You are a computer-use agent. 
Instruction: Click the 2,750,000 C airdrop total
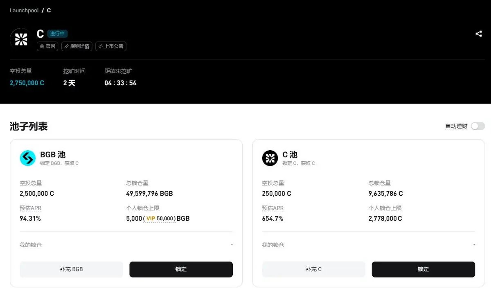coord(27,83)
